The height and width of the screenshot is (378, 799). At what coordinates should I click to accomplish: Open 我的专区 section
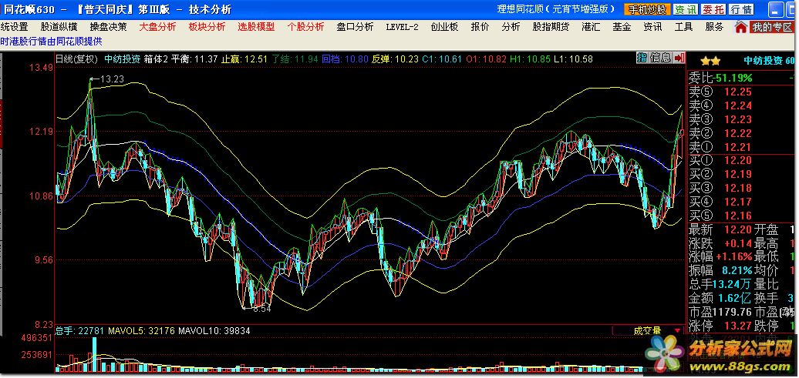pos(773,27)
